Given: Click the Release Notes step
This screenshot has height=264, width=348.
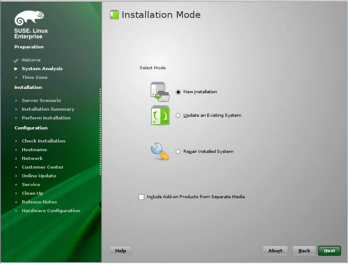Looking at the screenshot, I should tap(39, 202).
